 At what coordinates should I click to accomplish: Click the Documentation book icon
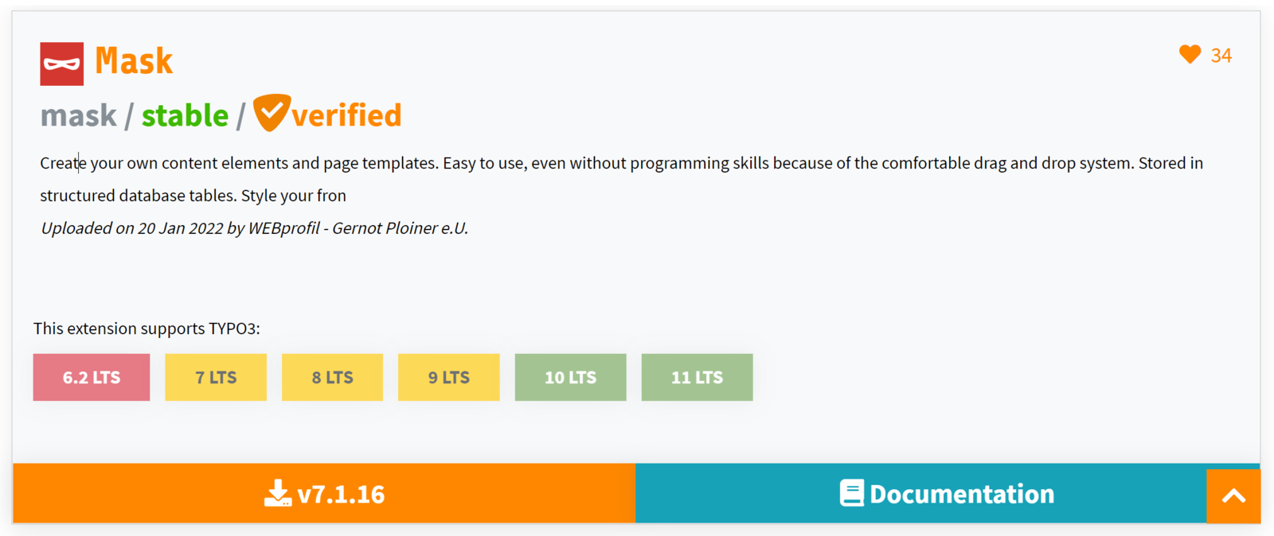point(851,493)
